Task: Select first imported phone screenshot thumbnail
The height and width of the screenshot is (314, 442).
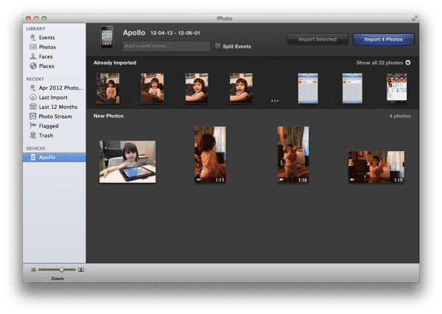Action: (x=308, y=88)
